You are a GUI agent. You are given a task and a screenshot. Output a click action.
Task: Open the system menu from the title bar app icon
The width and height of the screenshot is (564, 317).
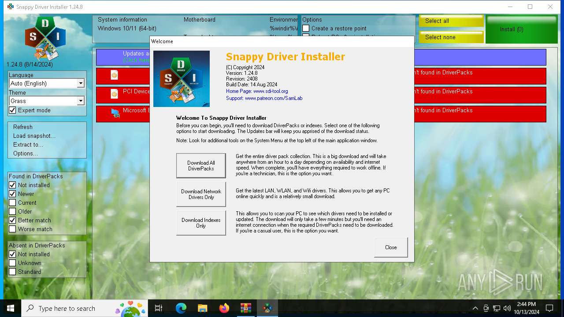tap(11, 7)
